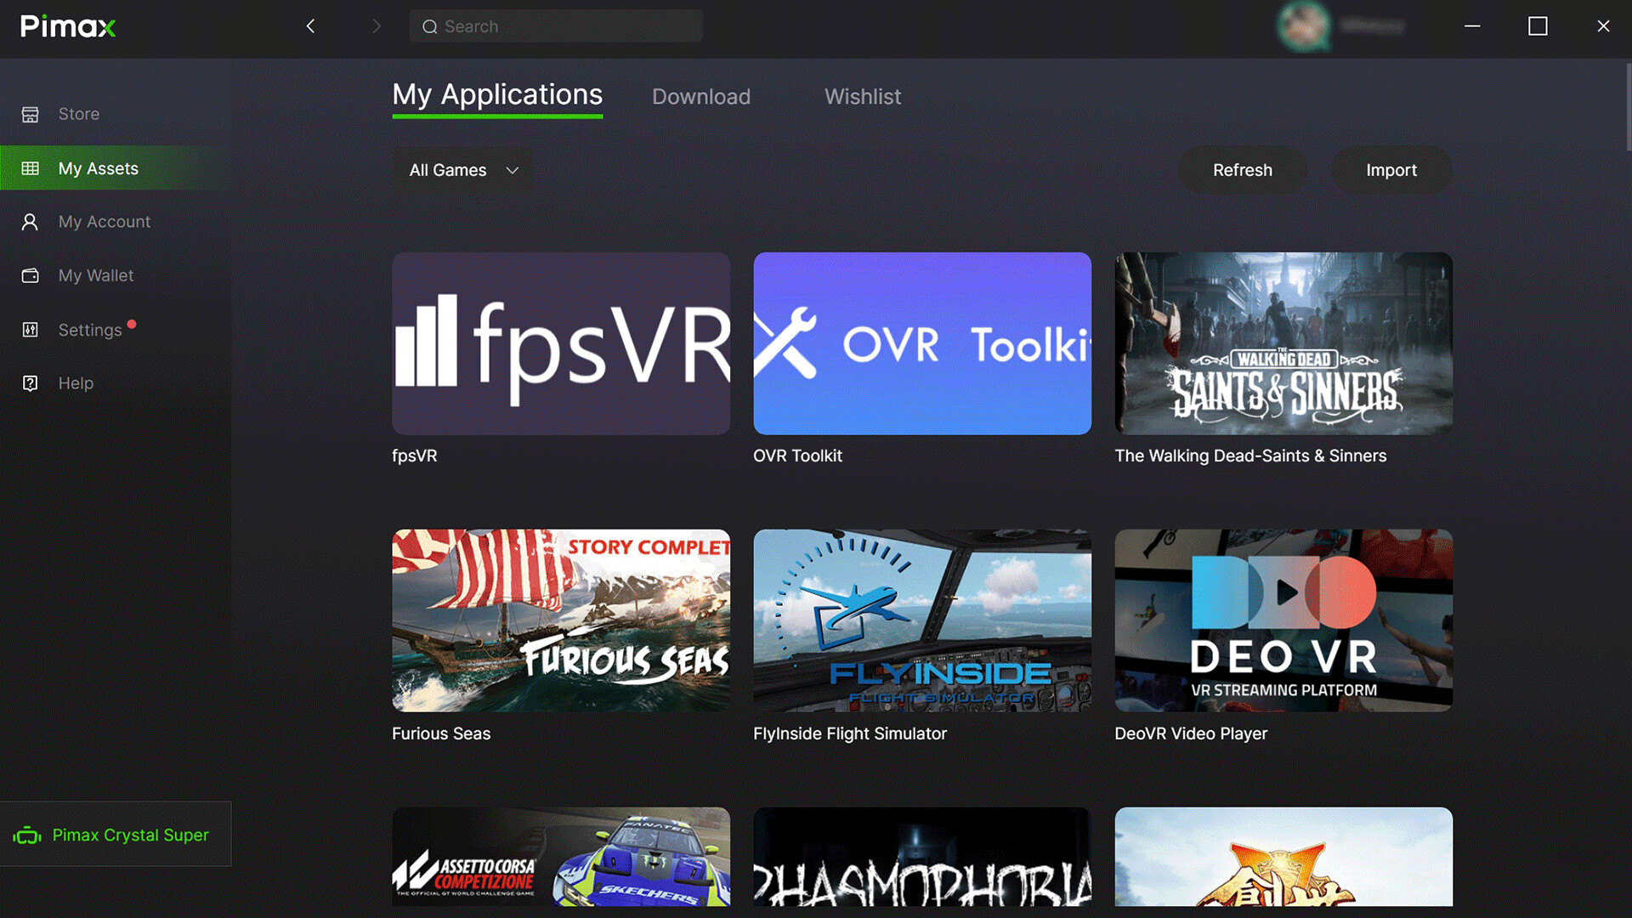This screenshot has height=918, width=1632.
Task: Select the My Applications tab
Action: coord(496,94)
